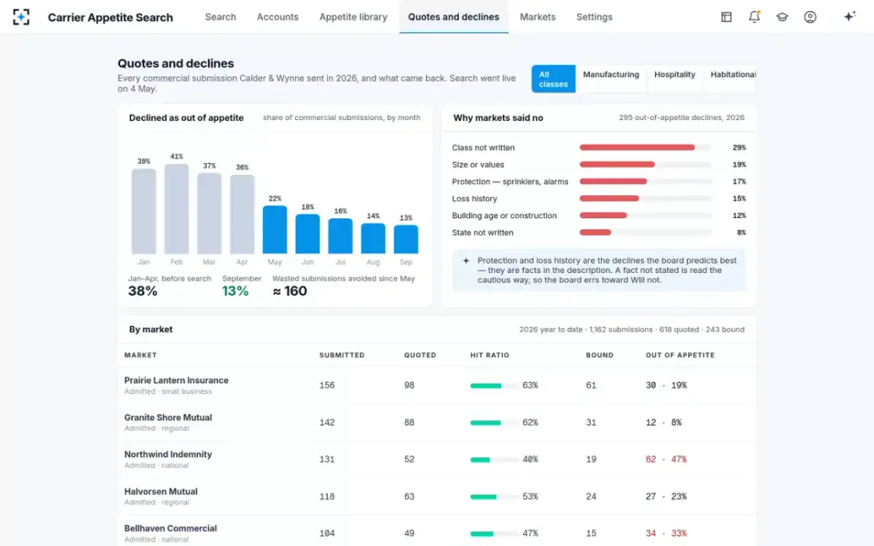The height and width of the screenshot is (546, 874).
Task: Switch to the Search tab
Action: pyautogui.click(x=221, y=17)
